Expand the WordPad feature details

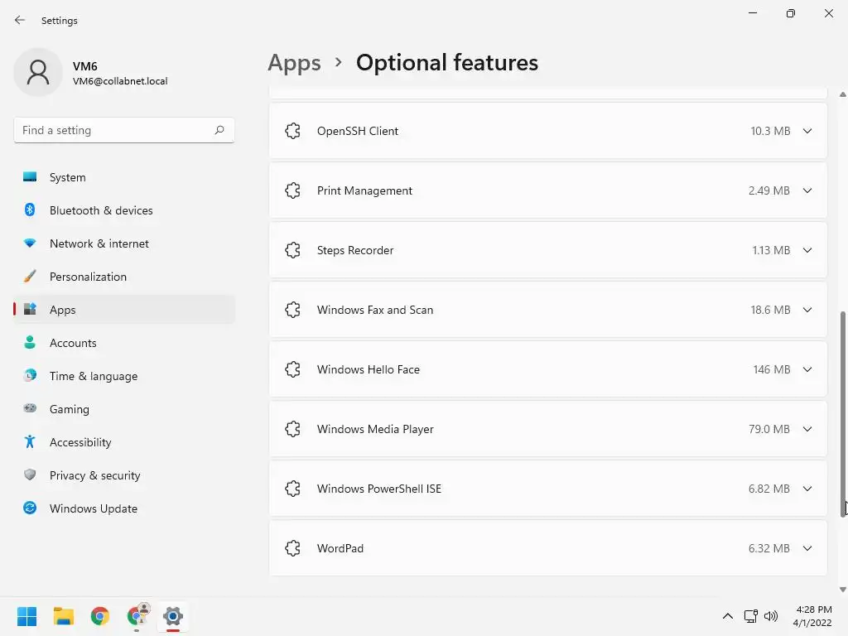(x=807, y=548)
